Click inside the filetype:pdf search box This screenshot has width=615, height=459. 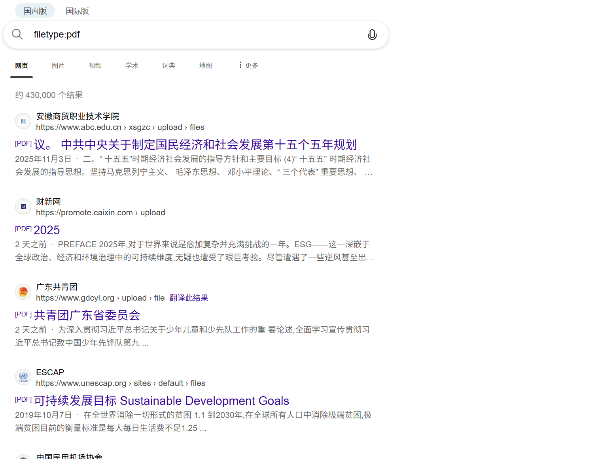[x=158, y=34]
